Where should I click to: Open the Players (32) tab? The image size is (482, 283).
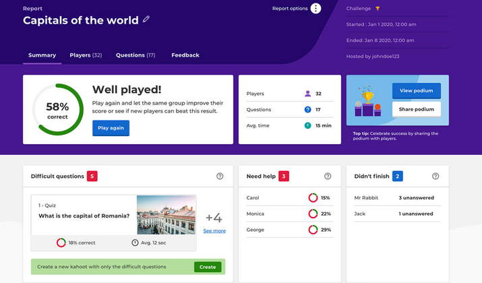[86, 55]
